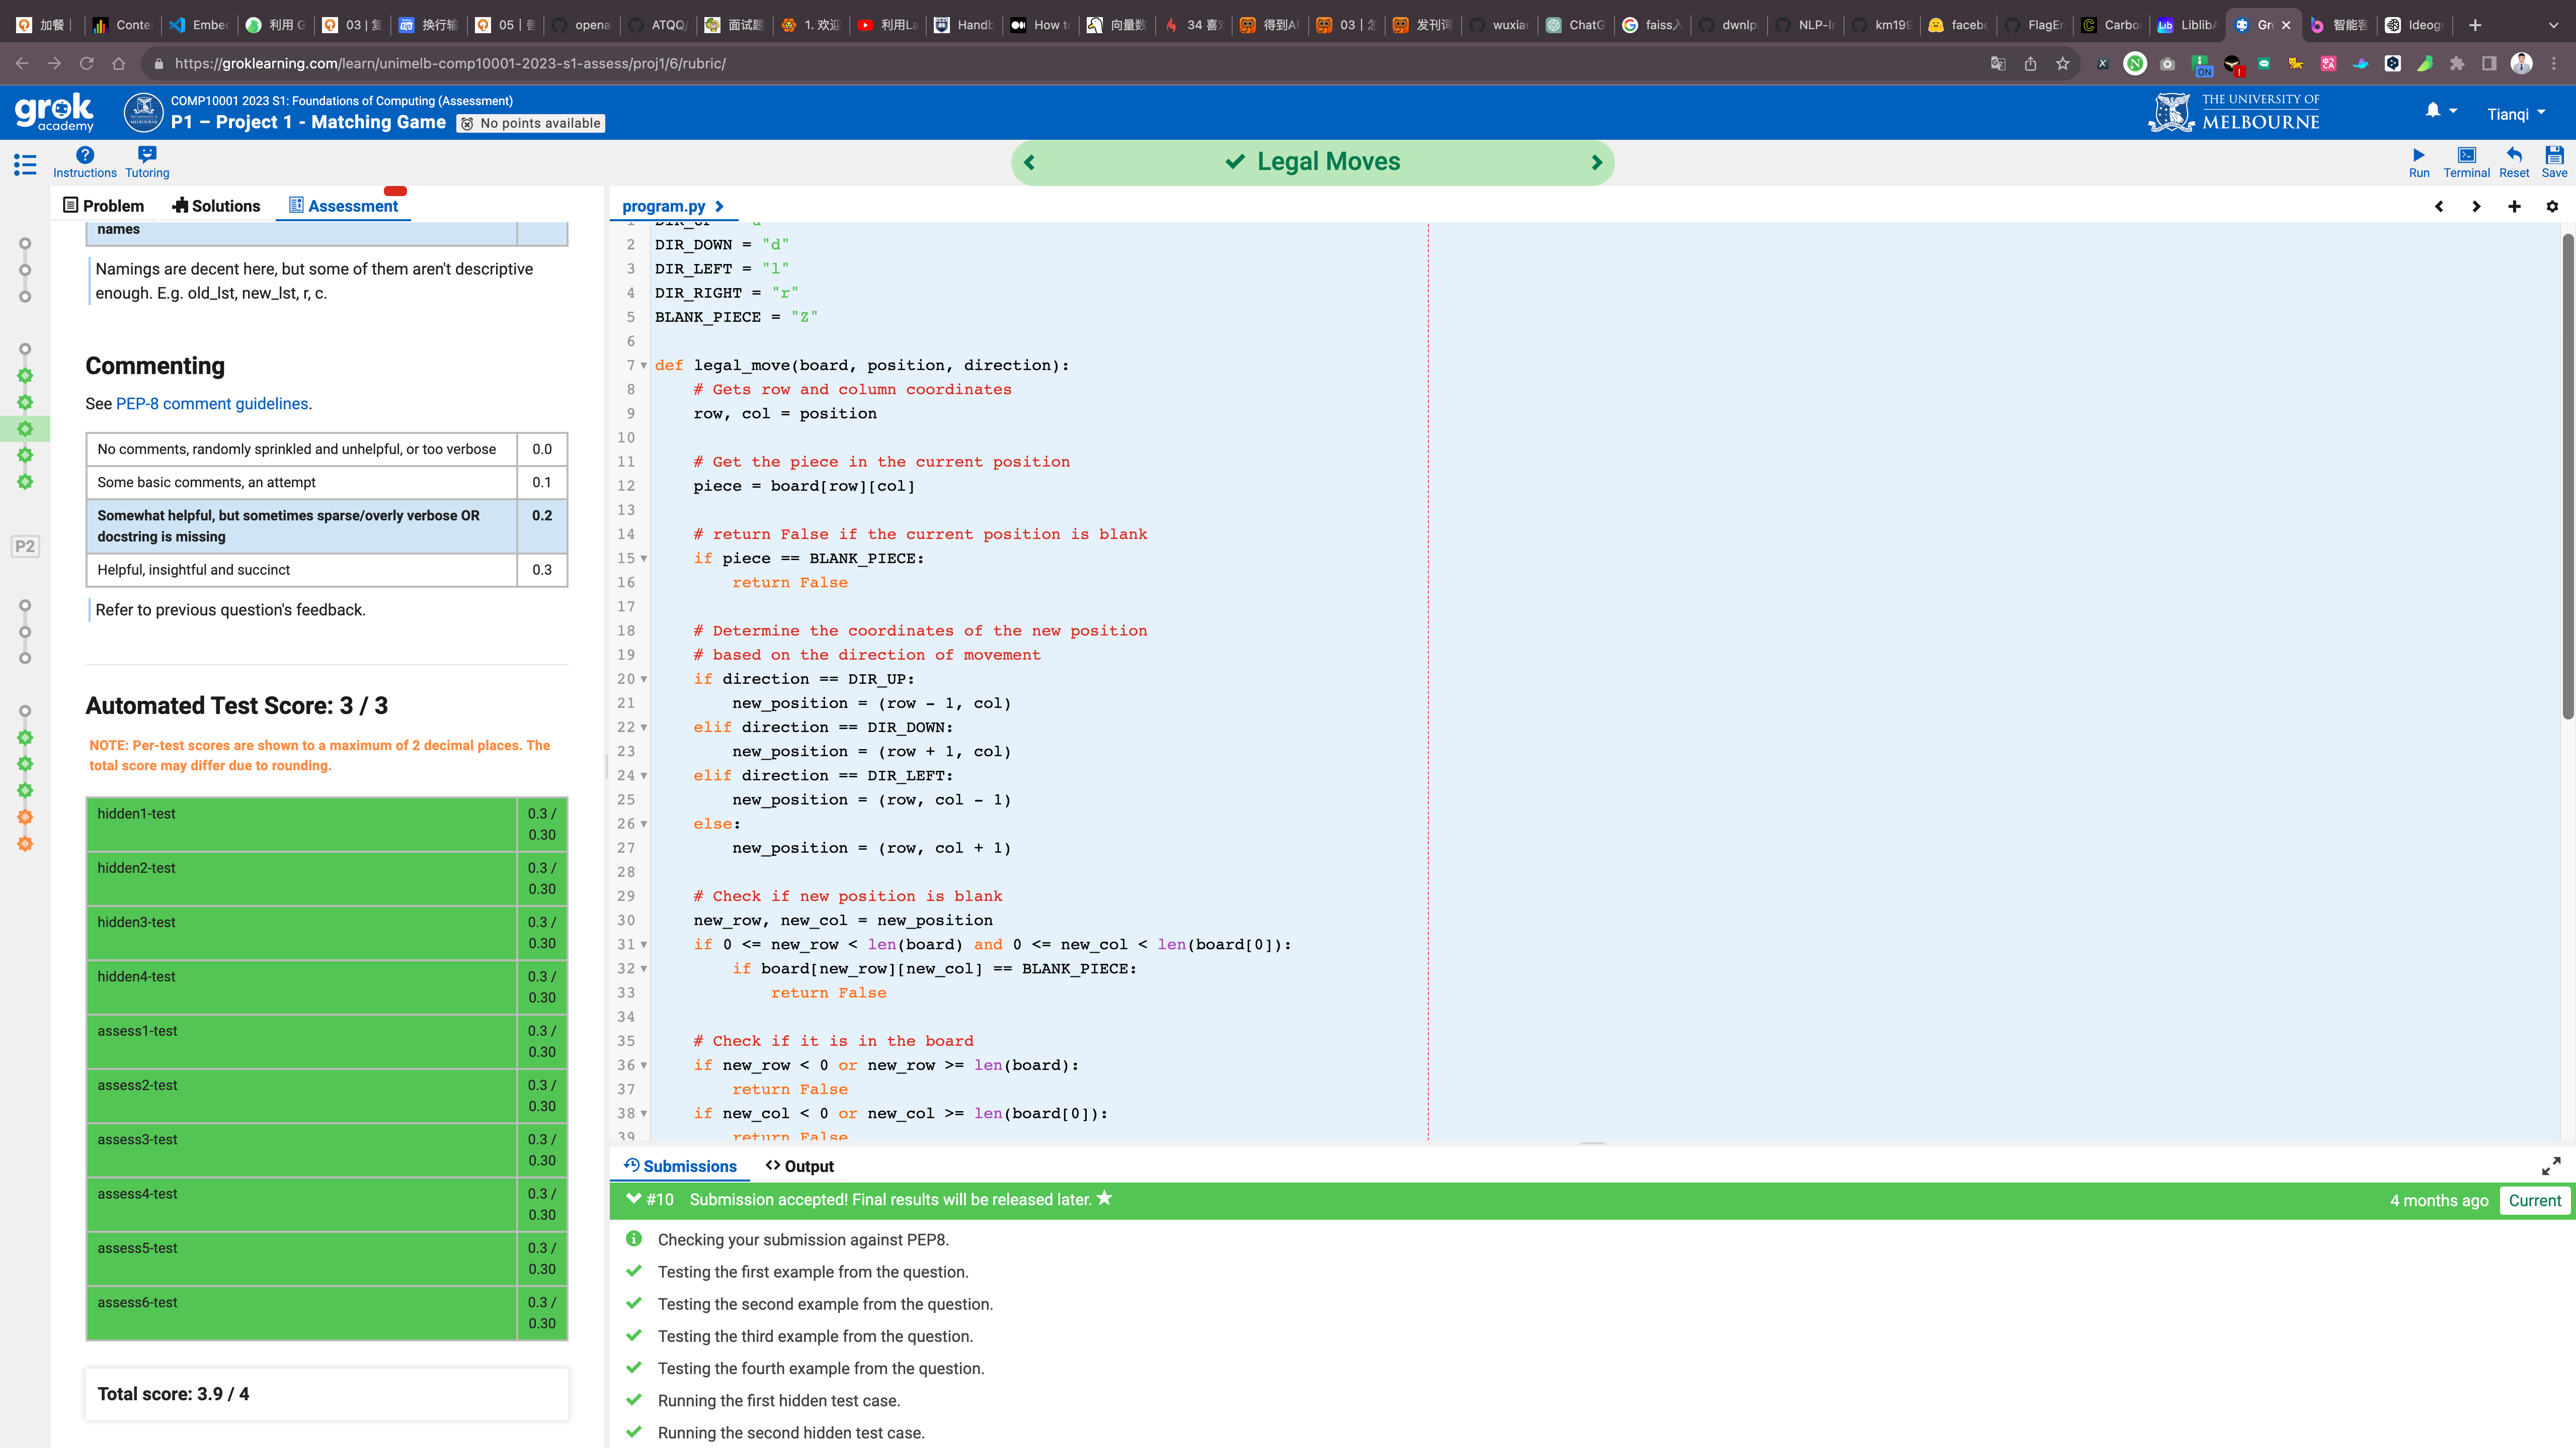Go to the previous slide before Legal Moves

(1029, 162)
